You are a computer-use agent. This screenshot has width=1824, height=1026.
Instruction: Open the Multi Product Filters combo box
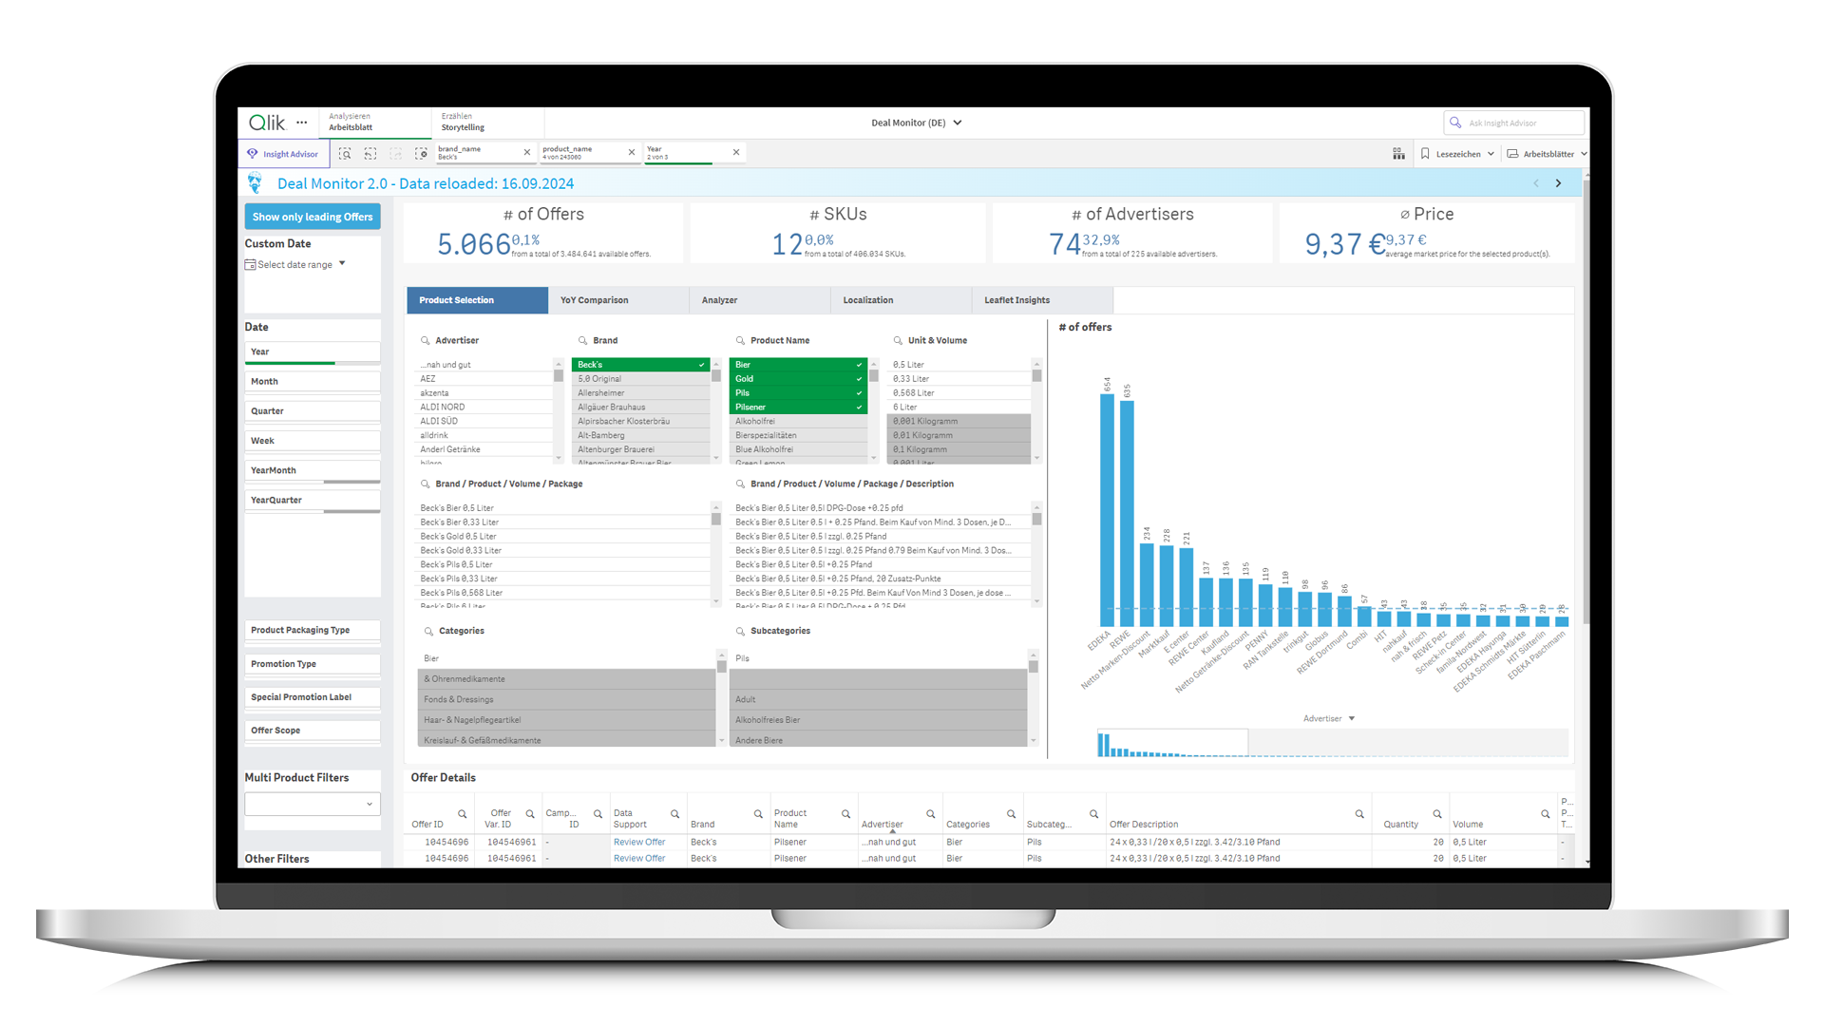coord(313,804)
